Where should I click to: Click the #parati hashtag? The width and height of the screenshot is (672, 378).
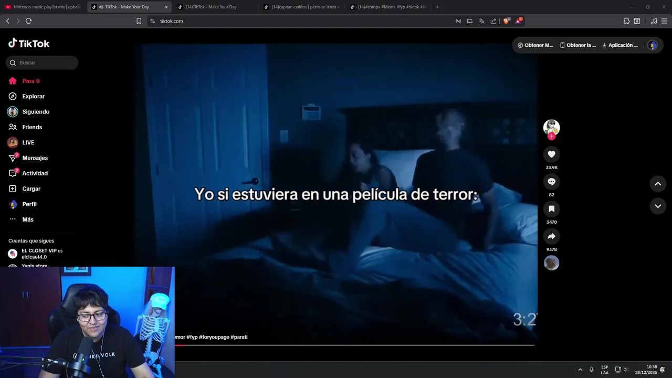click(x=239, y=337)
